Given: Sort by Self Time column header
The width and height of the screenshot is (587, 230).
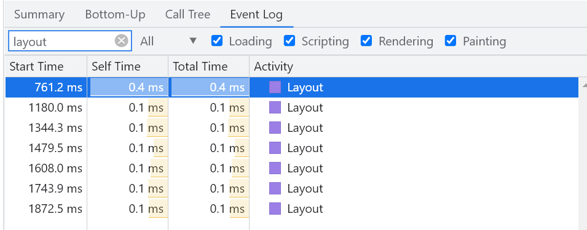Looking at the screenshot, I should tap(128, 66).
